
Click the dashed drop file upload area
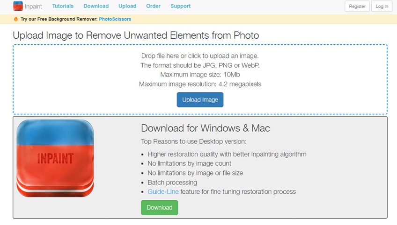click(x=200, y=79)
